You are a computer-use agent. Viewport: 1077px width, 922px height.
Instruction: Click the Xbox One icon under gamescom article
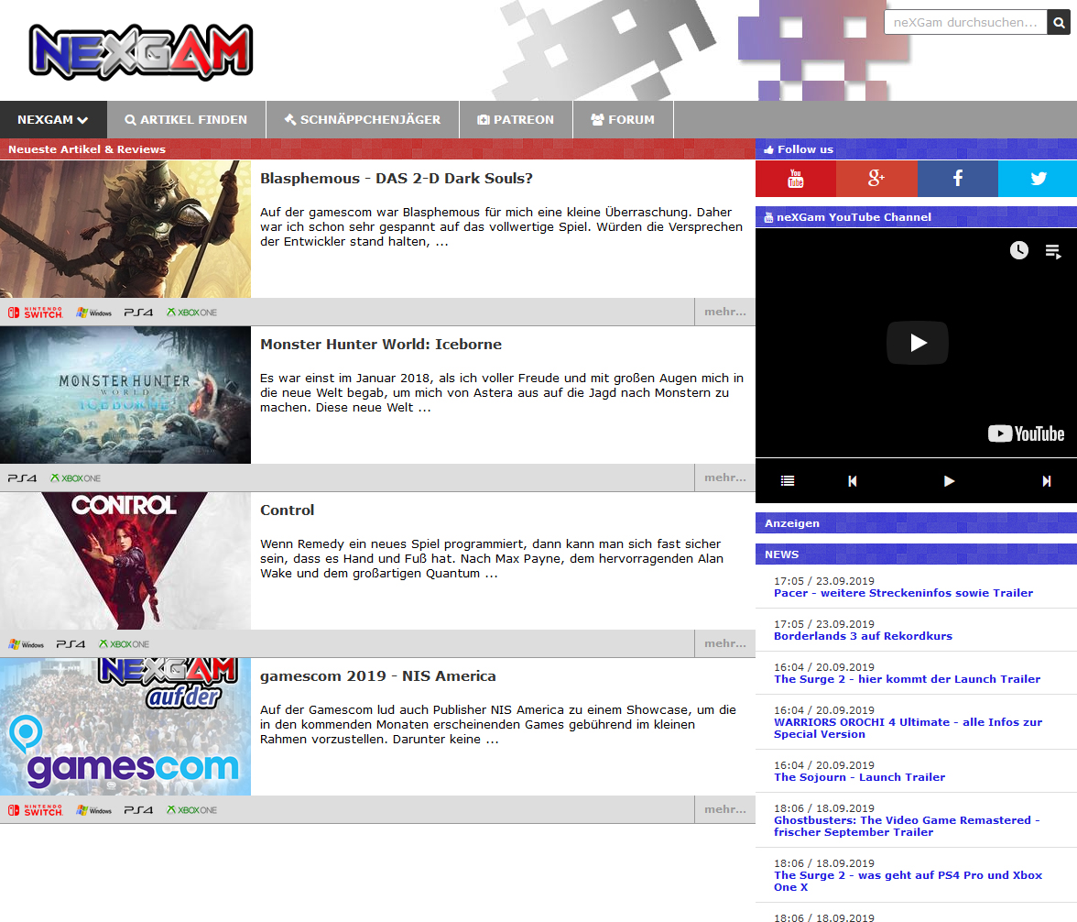point(191,810)
